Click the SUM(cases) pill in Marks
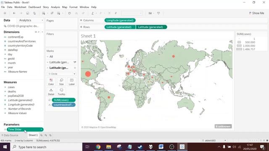This screenshot has width=269, height=151. [x=63, y=100]
